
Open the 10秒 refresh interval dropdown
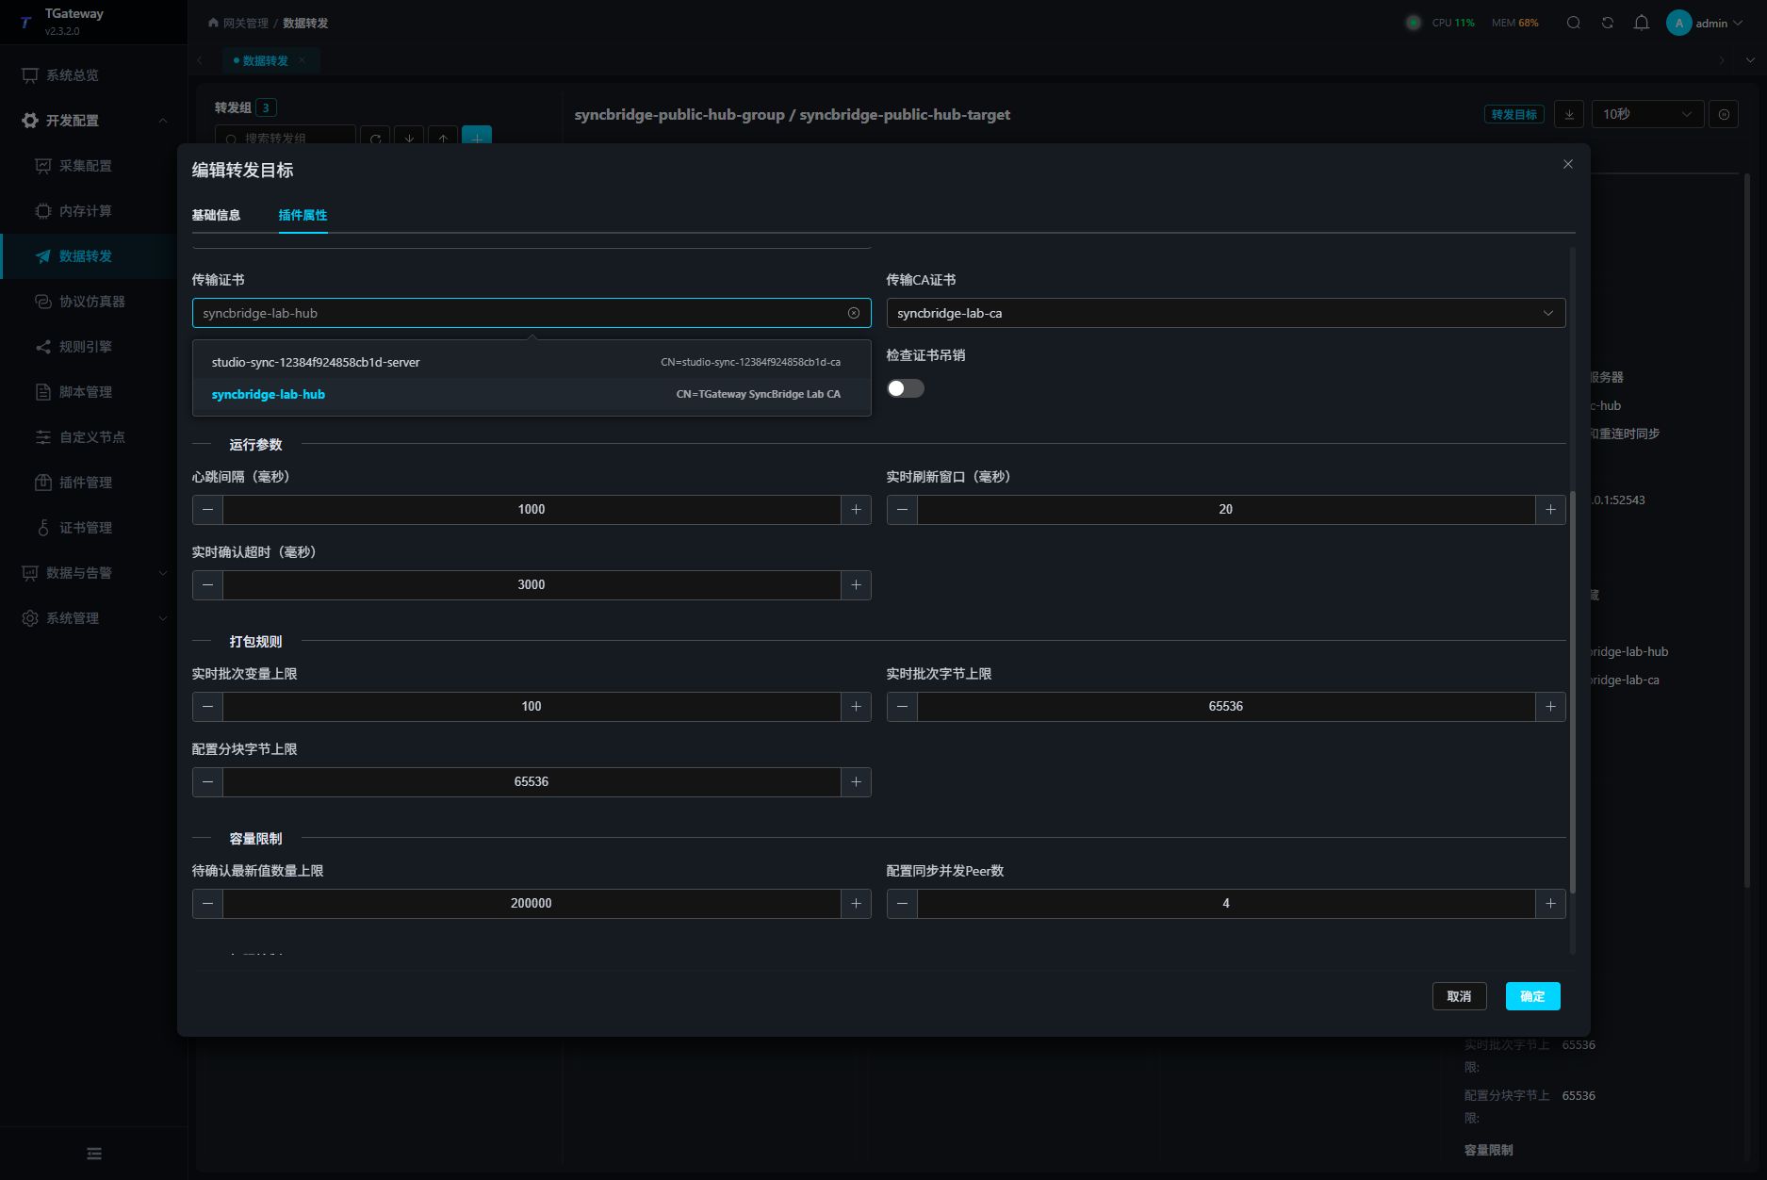pos(1647,114)
